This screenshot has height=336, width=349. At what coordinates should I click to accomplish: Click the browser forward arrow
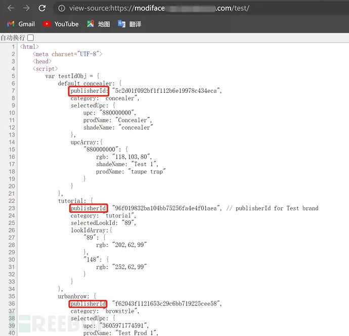pos(26,8)
